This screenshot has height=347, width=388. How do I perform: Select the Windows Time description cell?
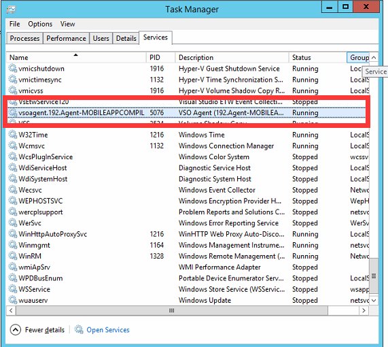point(202,135)
